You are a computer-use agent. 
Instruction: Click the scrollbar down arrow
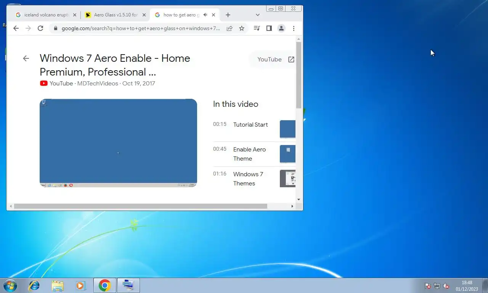click(299, 200)
